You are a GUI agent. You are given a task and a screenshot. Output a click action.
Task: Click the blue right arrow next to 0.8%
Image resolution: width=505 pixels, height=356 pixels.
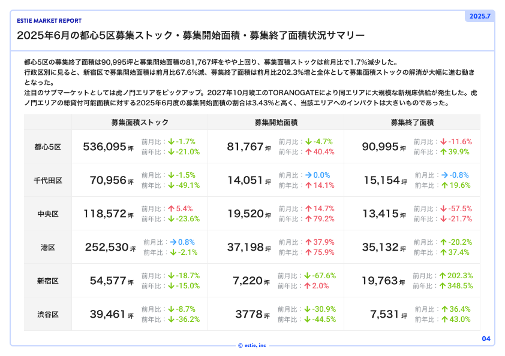173,242
